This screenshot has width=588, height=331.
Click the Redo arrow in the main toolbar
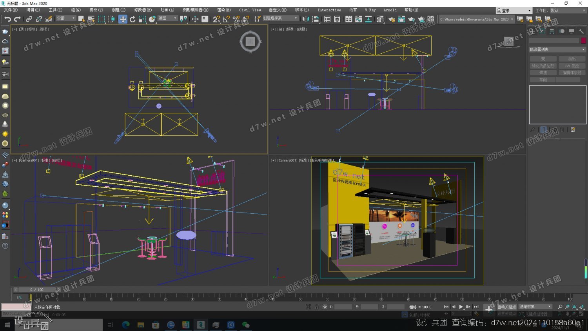point(17,19)
